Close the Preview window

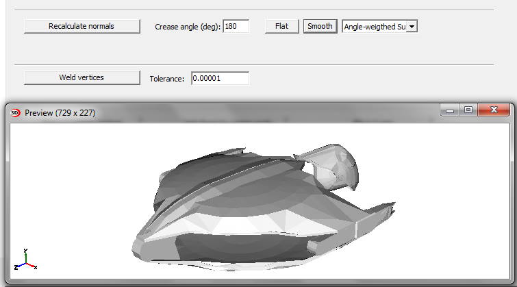point(494,110)
